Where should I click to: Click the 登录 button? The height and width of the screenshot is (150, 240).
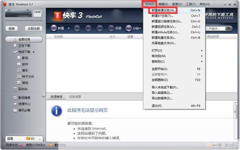pyautogui.click(x=12, y=28)
